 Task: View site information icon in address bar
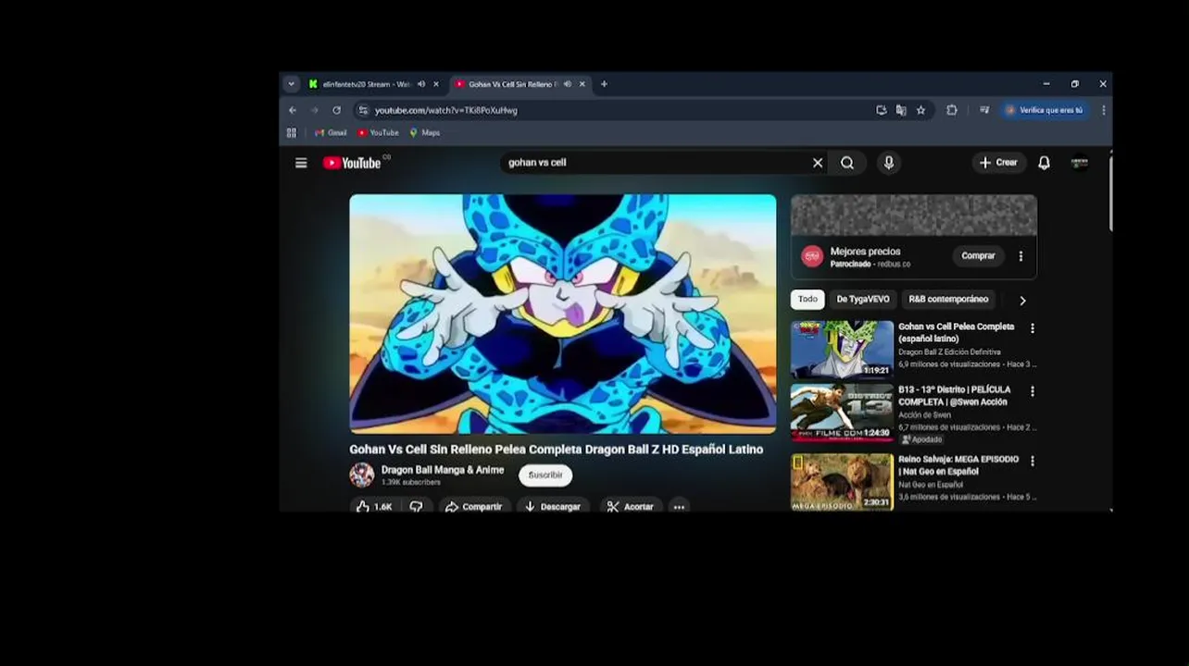click(363, 110)
